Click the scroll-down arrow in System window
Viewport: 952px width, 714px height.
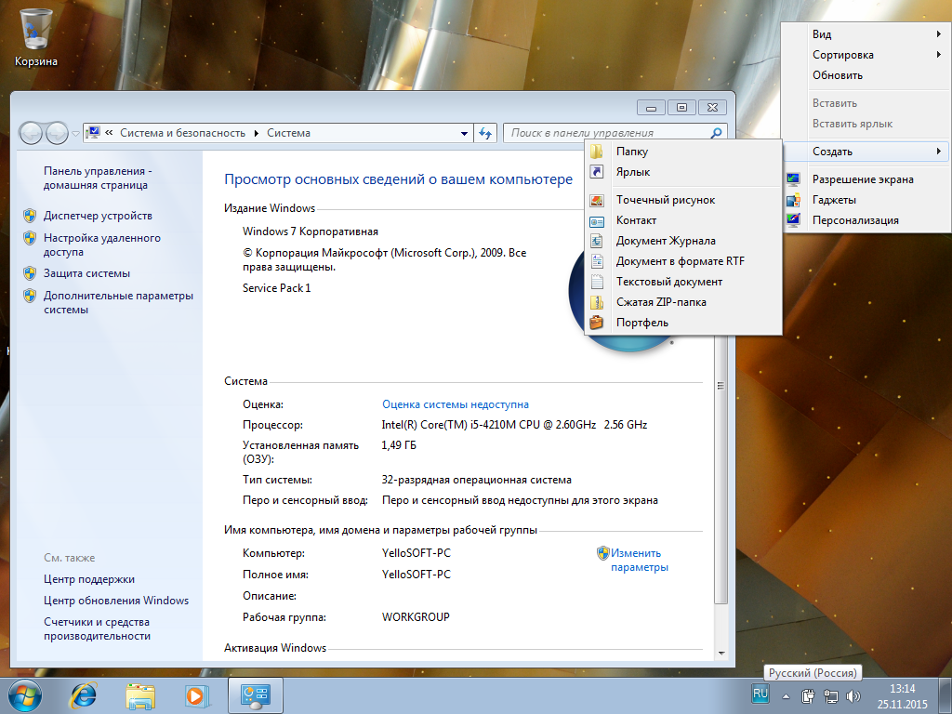pyautogui.click(x=721, y=654)
